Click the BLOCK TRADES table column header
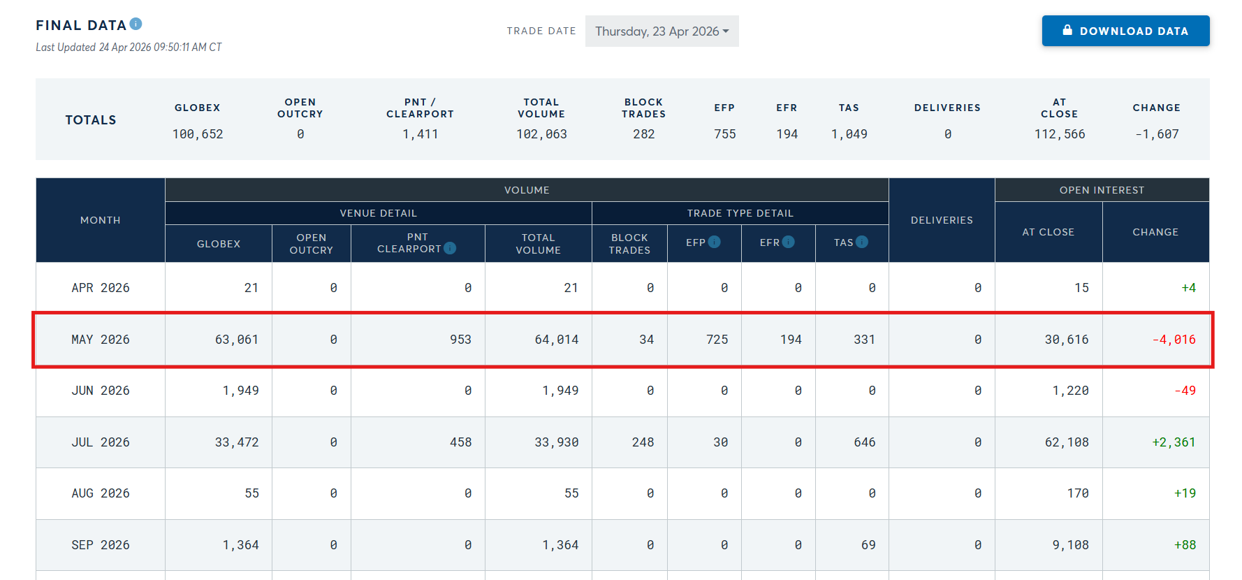 coord(629,244)
